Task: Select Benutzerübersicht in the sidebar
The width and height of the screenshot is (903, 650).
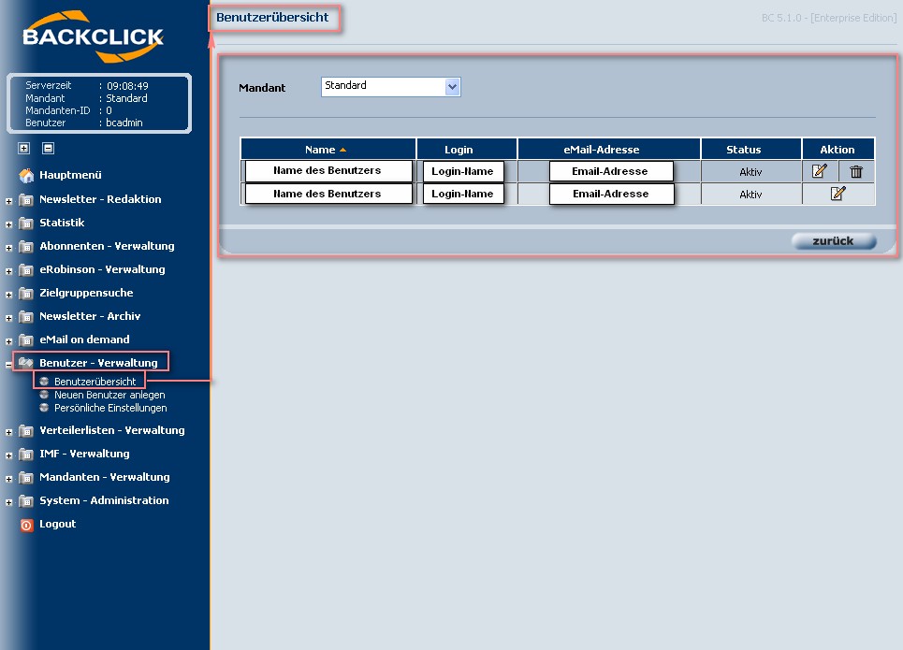Action: tap(95, 382)
